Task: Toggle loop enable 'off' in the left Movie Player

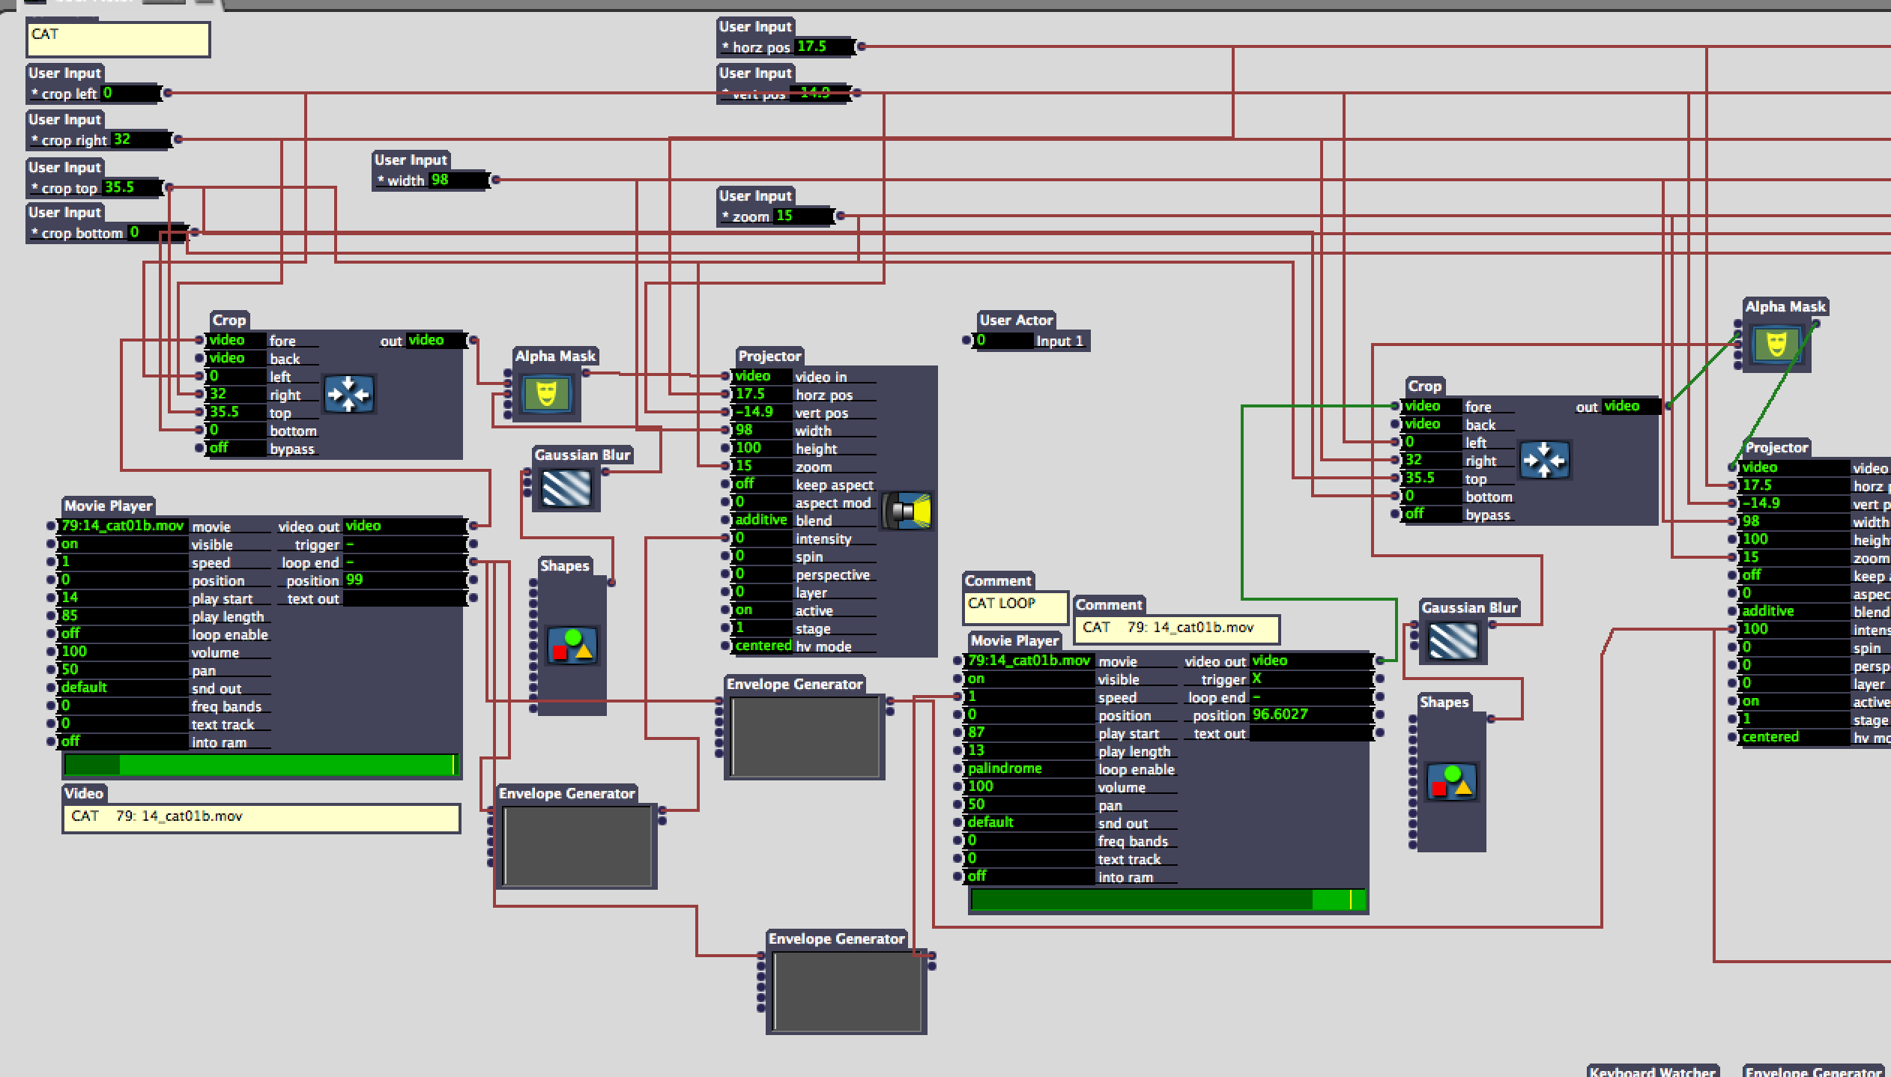Action: 124,634
